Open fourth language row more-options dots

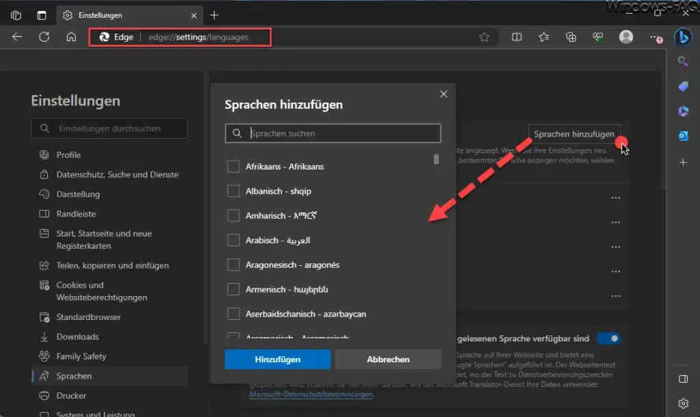point(616,271)
